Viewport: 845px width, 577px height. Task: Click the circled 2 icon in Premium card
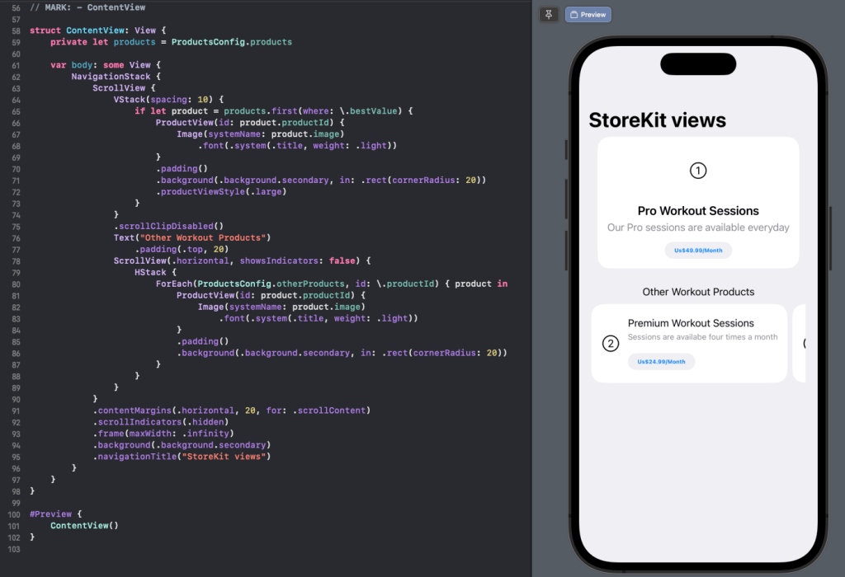[x=611, y=344]
